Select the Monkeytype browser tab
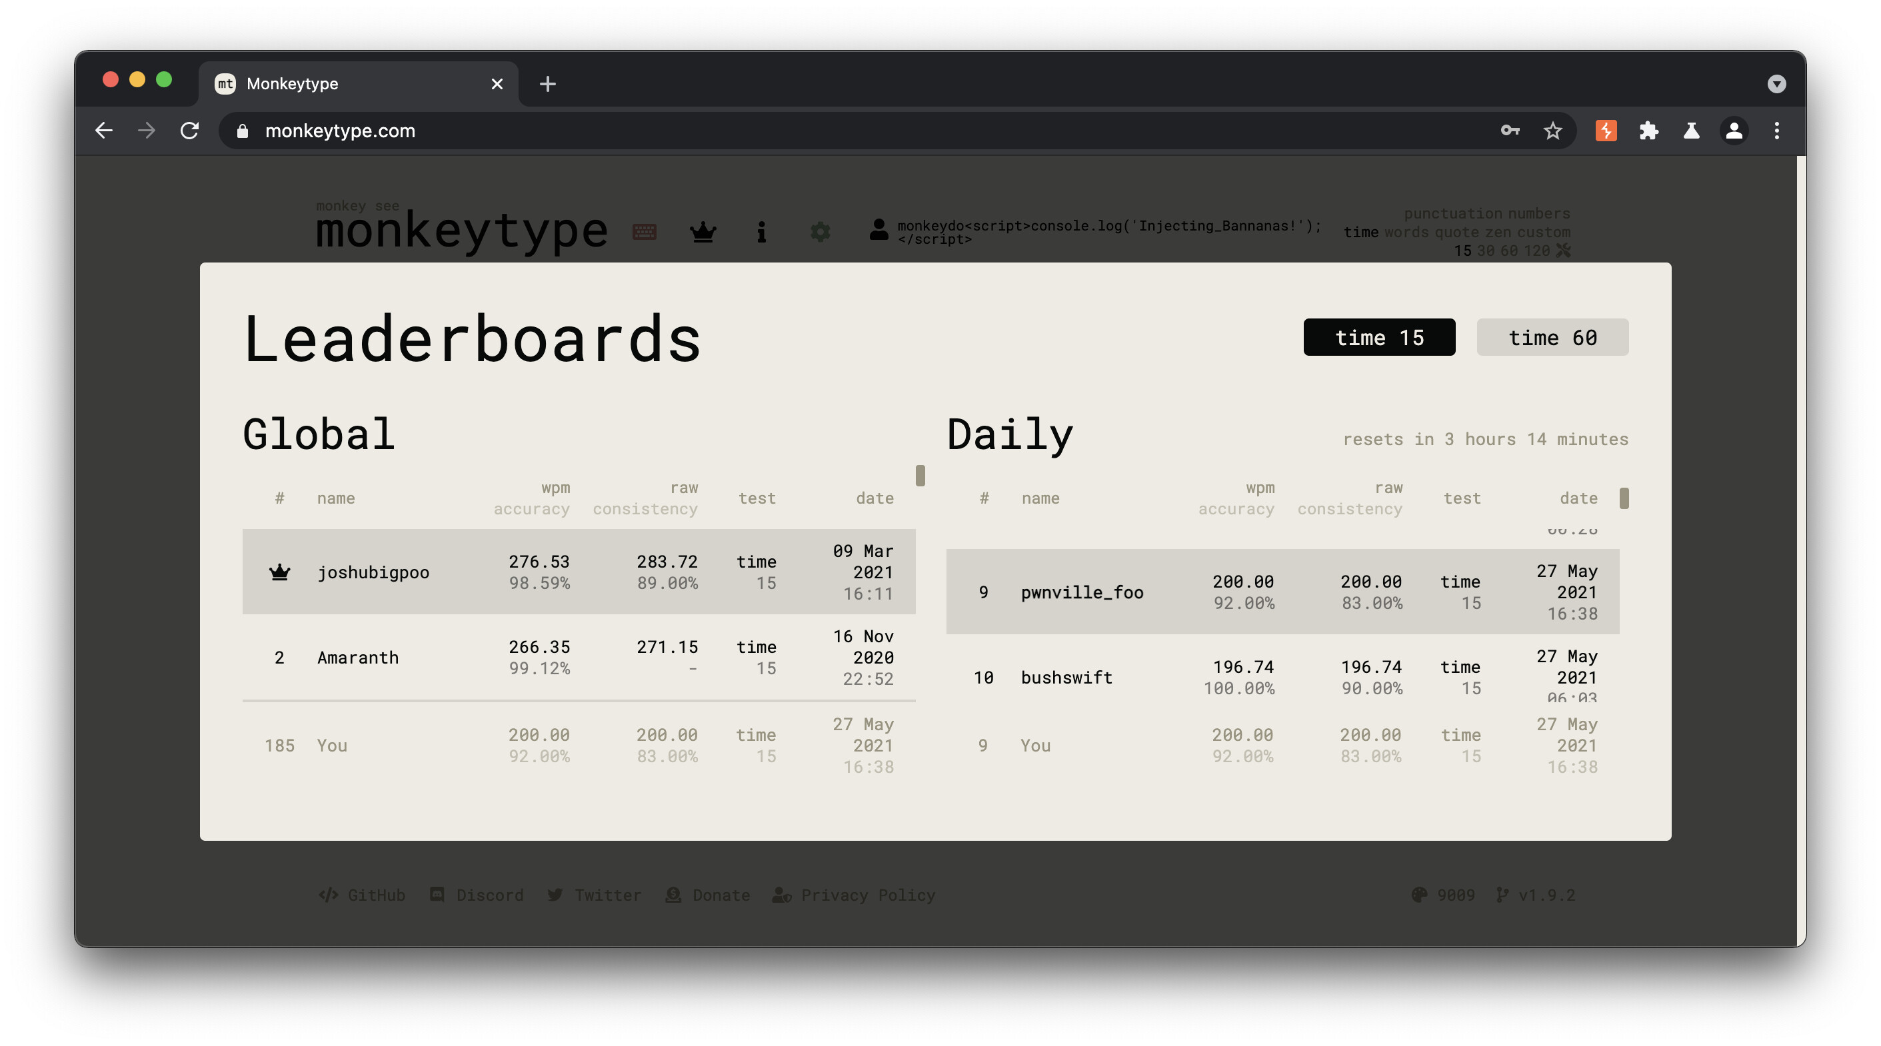The width and height of the screenshot is (1881, 1046). tap(351, 84)
